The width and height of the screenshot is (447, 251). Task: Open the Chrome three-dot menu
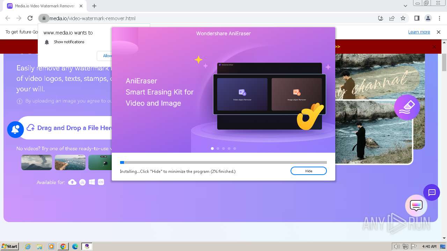[x=439, y=18]
